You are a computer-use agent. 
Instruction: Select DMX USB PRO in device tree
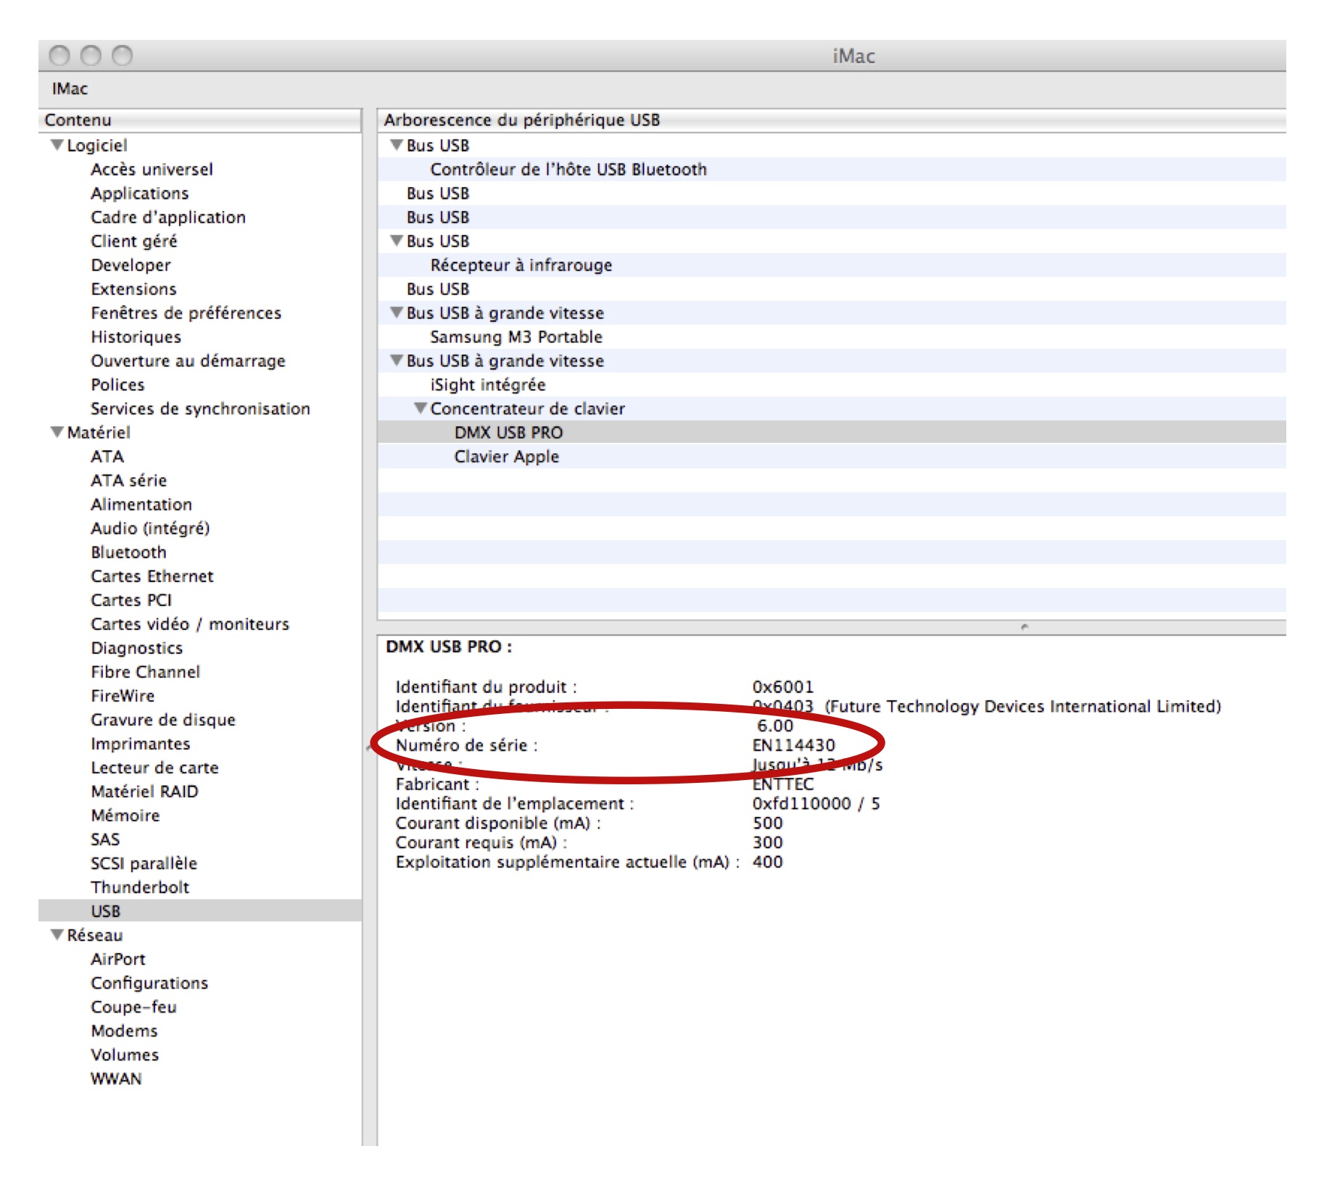click(x=508, y=432)
